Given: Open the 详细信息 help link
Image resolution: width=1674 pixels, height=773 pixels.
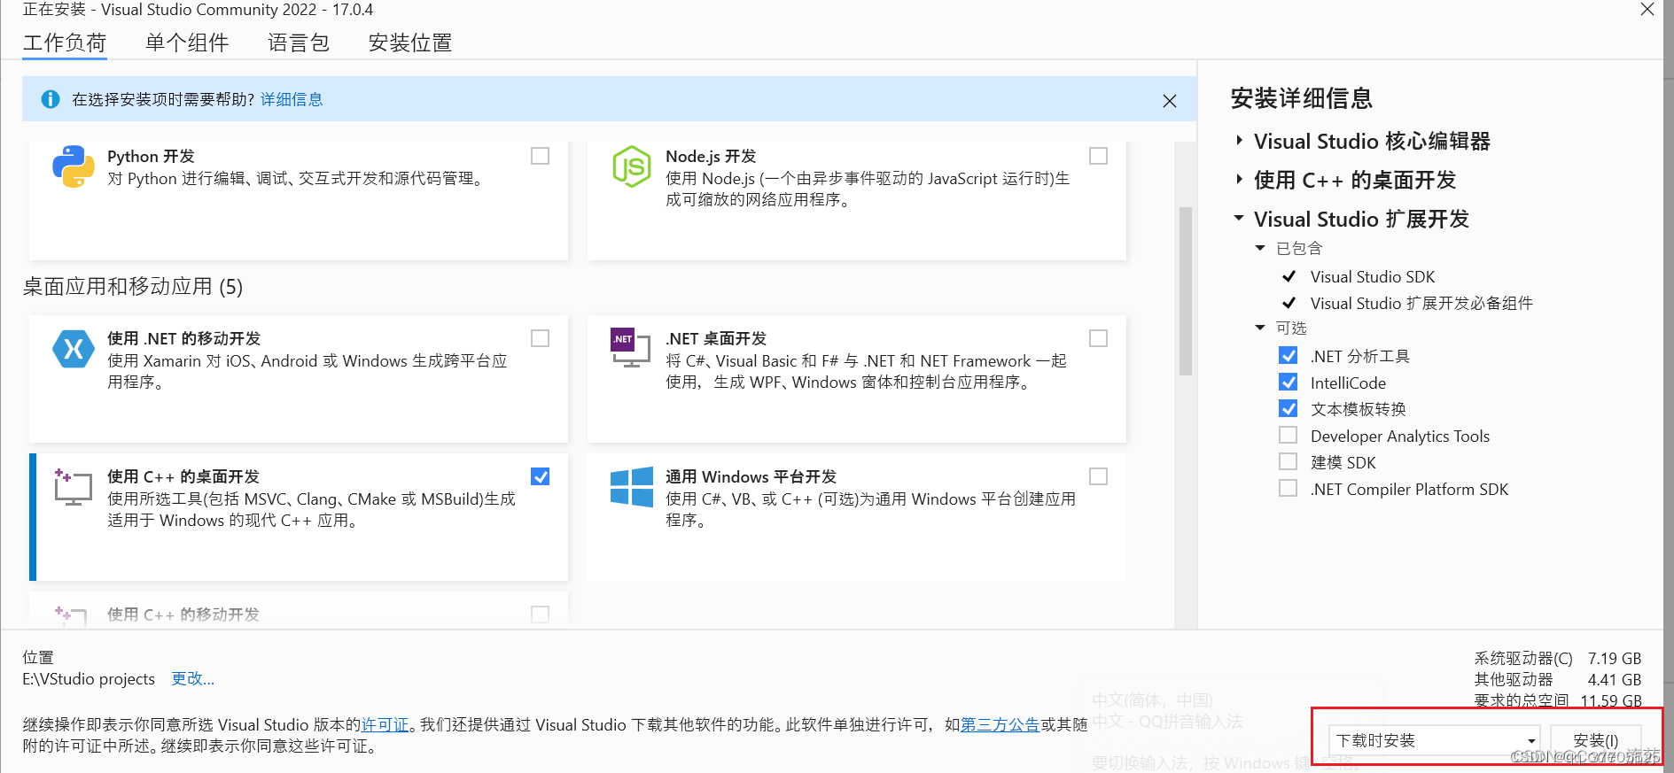Looking at the screenshot, I should [292, 99].
